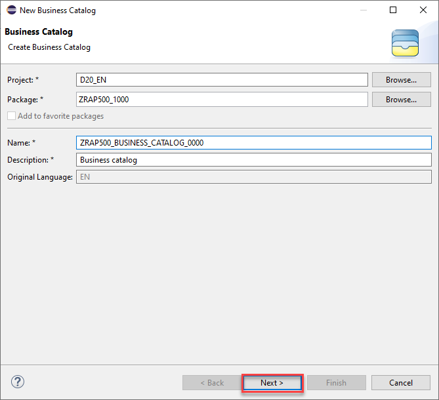Edit the Description field Business catalog
Viewport: 439px width, 400px height.
pyautogui.click(x=254, y=160)
